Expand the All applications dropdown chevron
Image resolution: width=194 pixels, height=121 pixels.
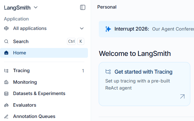[x=82, y=28]
